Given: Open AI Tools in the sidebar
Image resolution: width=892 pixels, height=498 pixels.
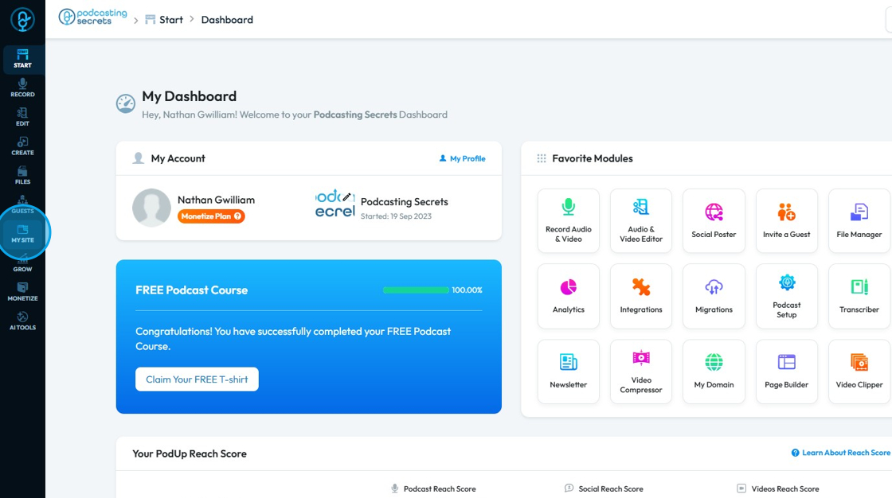Looking at the screenshot, I should point(23,321).
